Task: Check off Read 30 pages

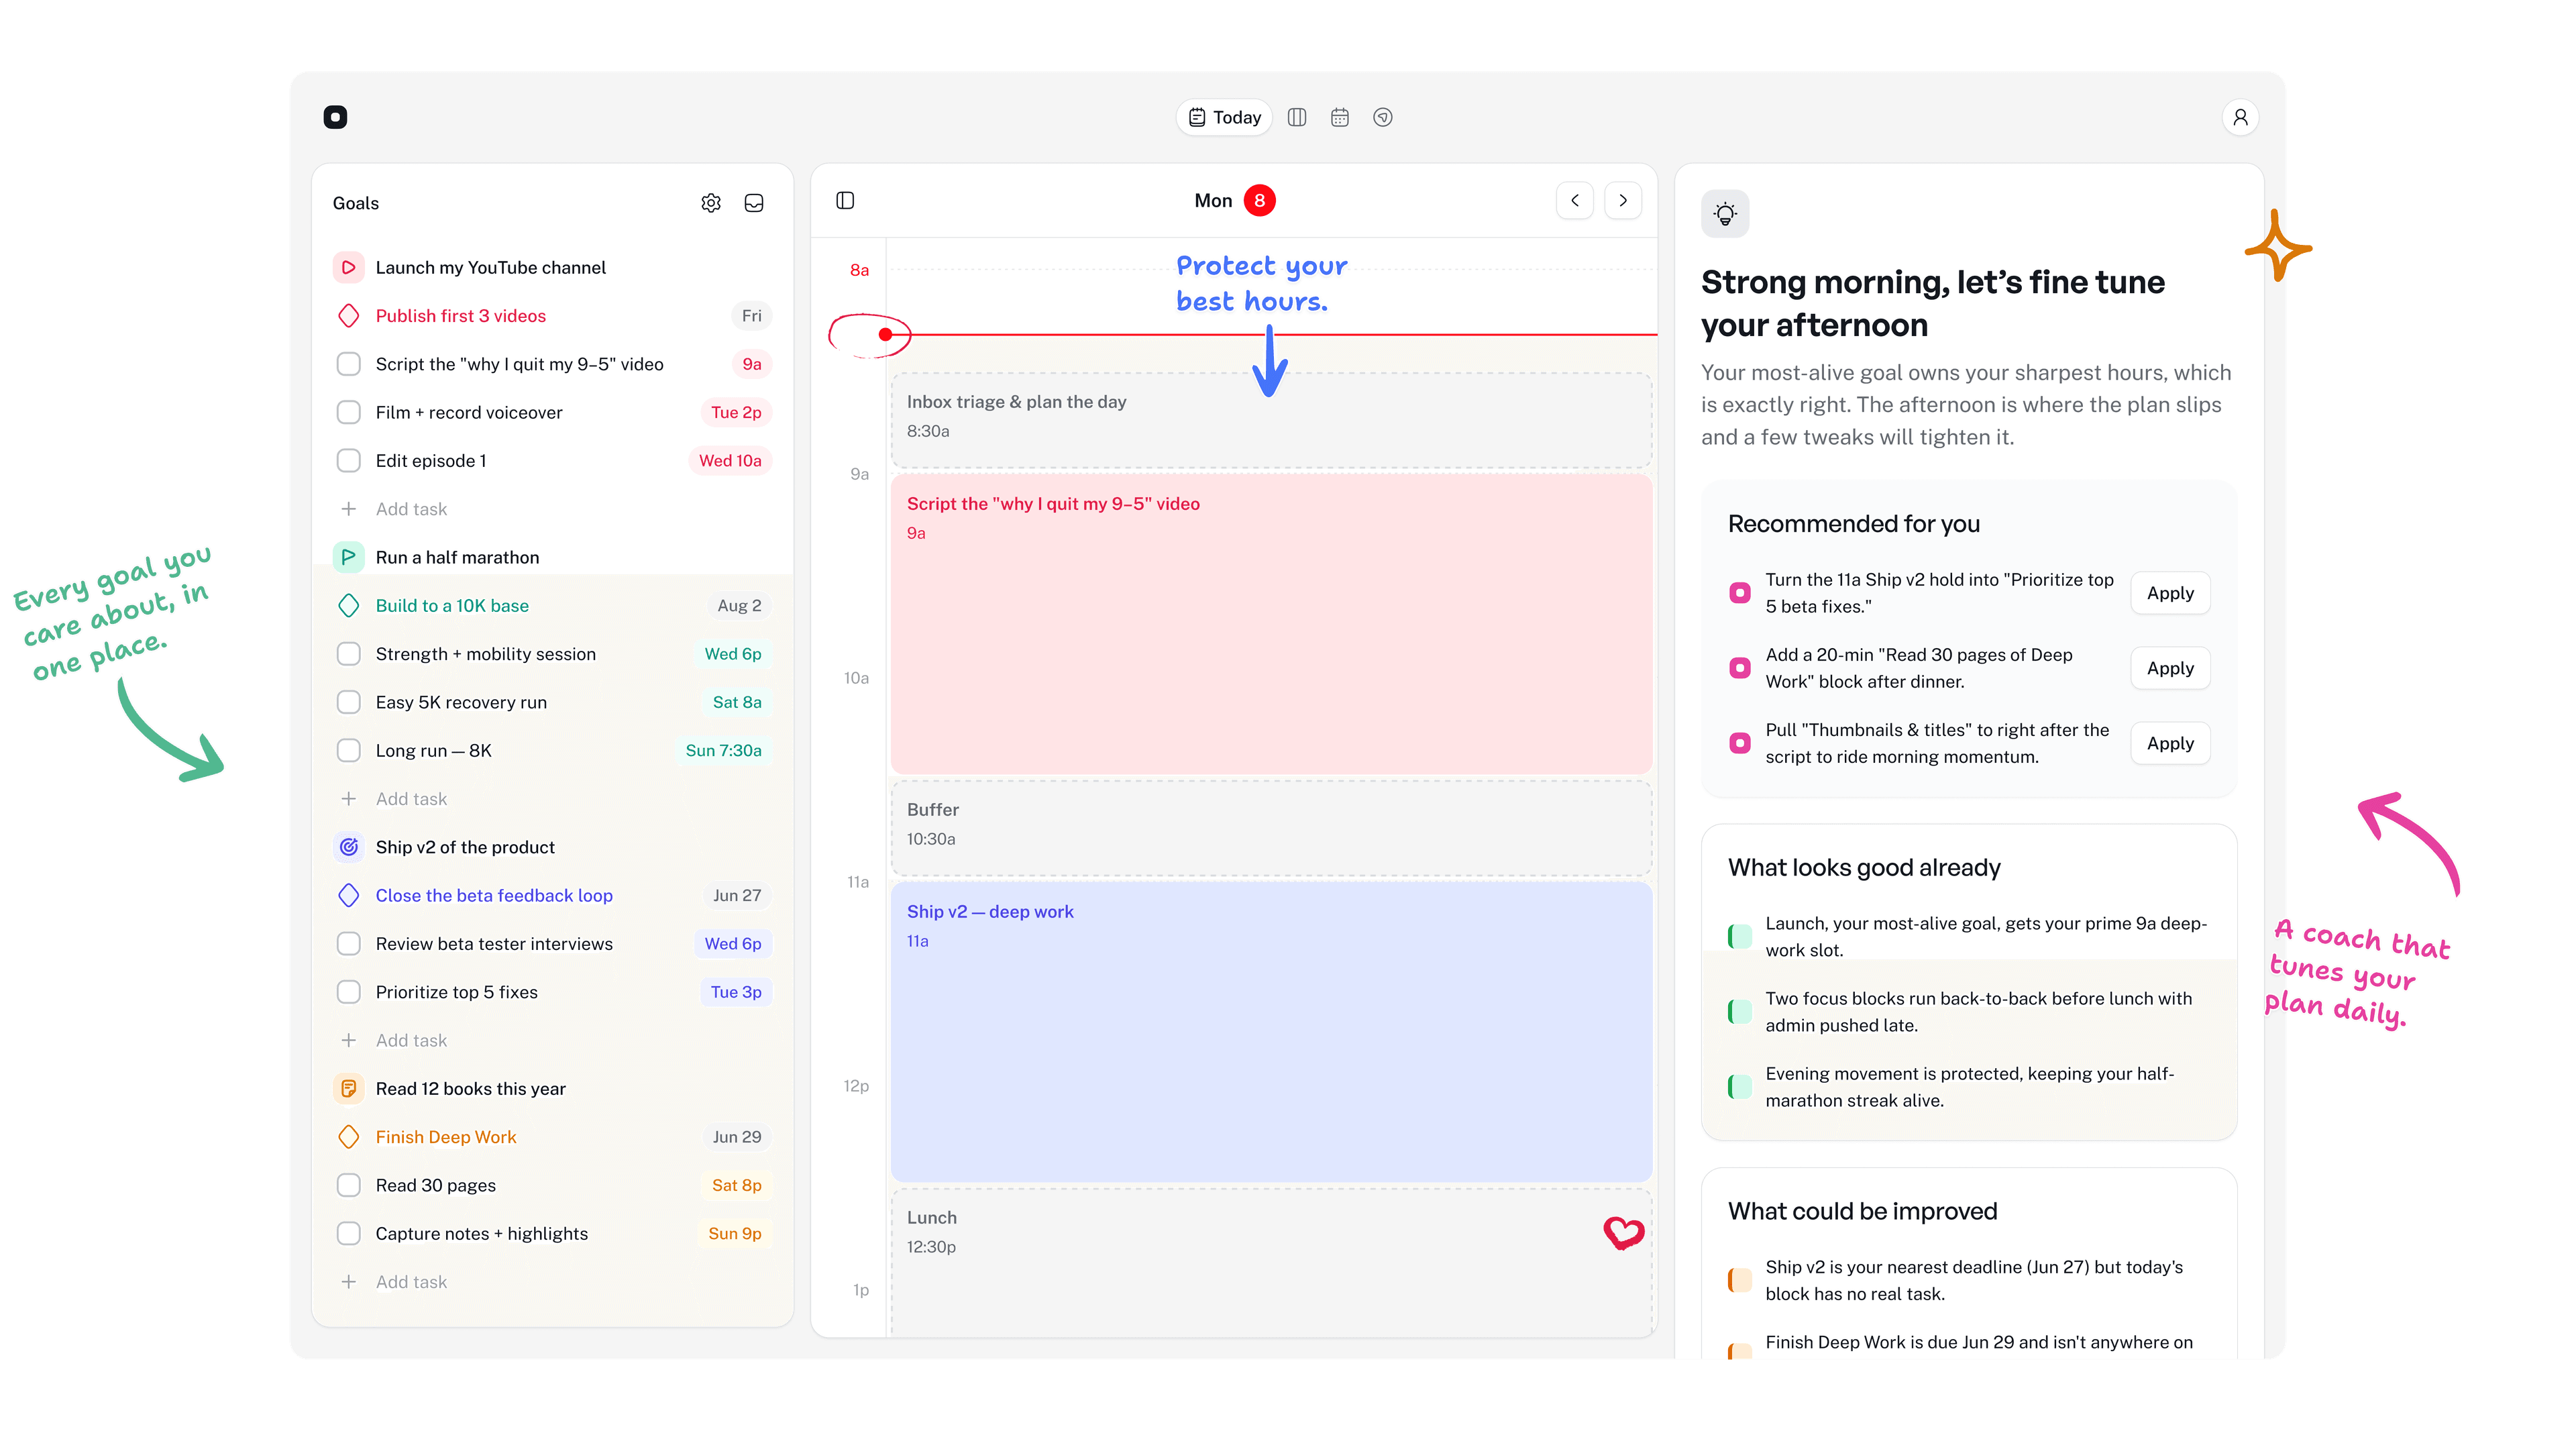Action: click(348, 1185)
